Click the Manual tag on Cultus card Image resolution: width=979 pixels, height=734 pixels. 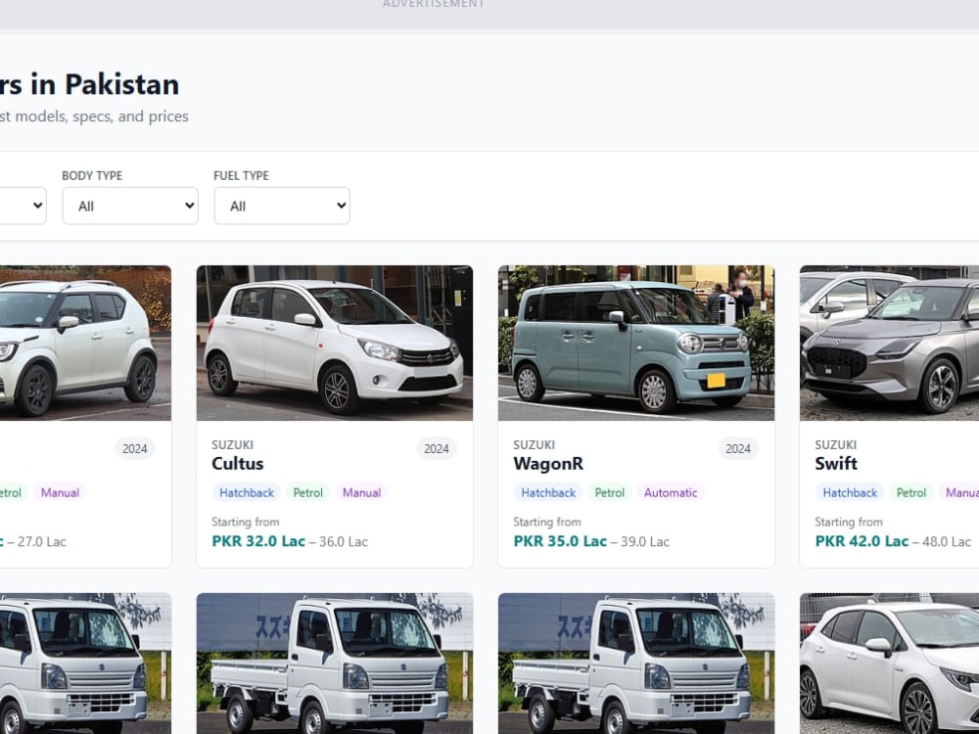tap(361, 492)
